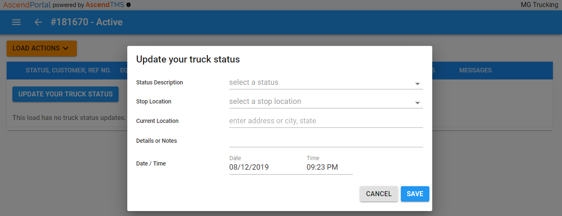The image size is (562, 216).
Task: Go back using the left arrow icon
Action: point(38,22)
